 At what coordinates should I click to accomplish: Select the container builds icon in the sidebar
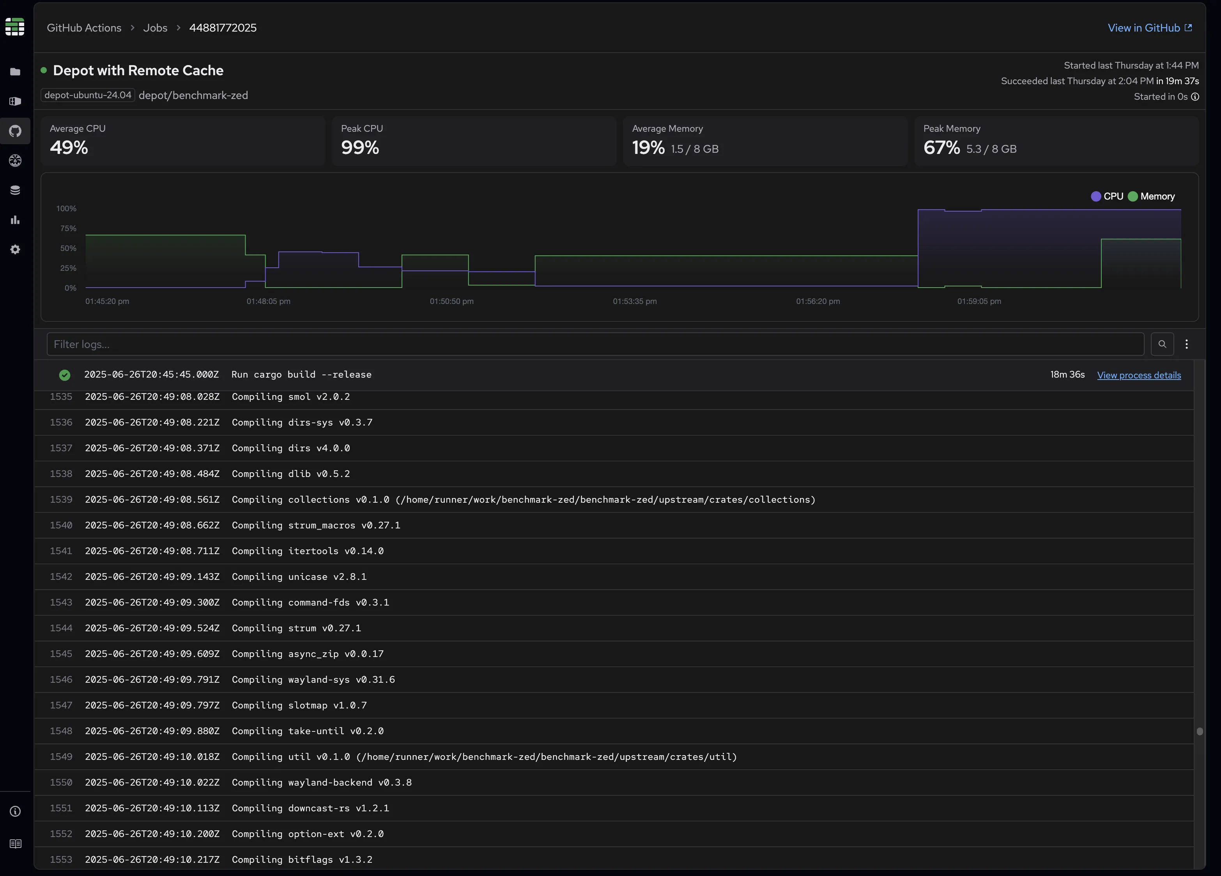click(x=15, y=101)
